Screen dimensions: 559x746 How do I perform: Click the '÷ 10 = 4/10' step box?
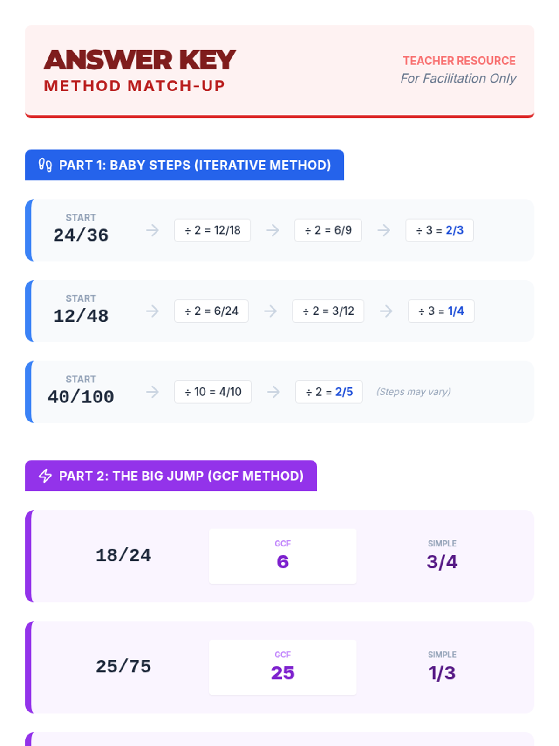(x=213, y=392)
